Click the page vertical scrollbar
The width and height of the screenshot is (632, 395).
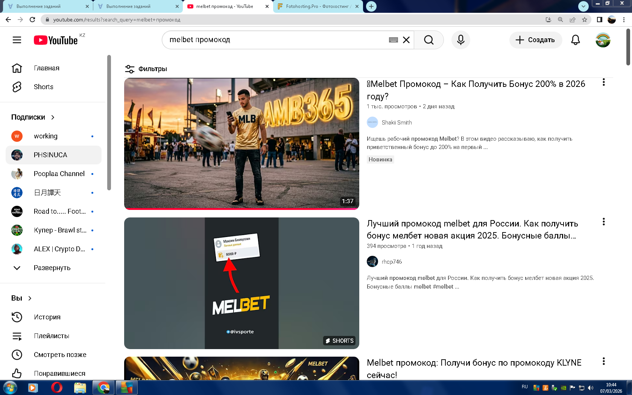click(628, 47)
